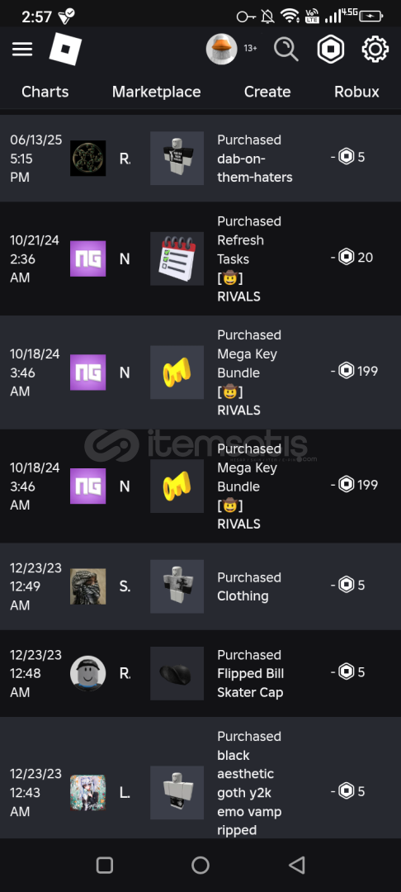This screenshot has width=401, height=892.
Task: Open dab-on-them-haters shirt thumbnail
Action: point(177,158)
